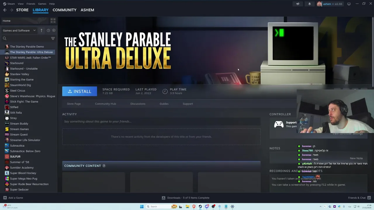Switch library to grid collections view
Image resolution: width=374 pixels, height=210 pixels.
point(53,21)
